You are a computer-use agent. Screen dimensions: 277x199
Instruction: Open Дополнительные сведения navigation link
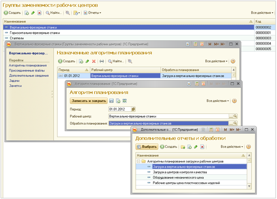click(x=29, y=76)
